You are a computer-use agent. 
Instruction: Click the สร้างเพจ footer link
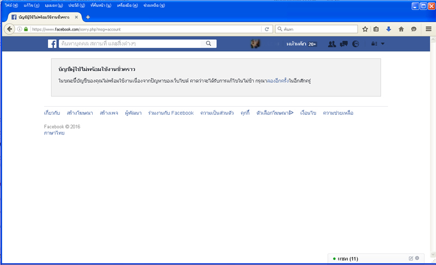coord(109,113)
